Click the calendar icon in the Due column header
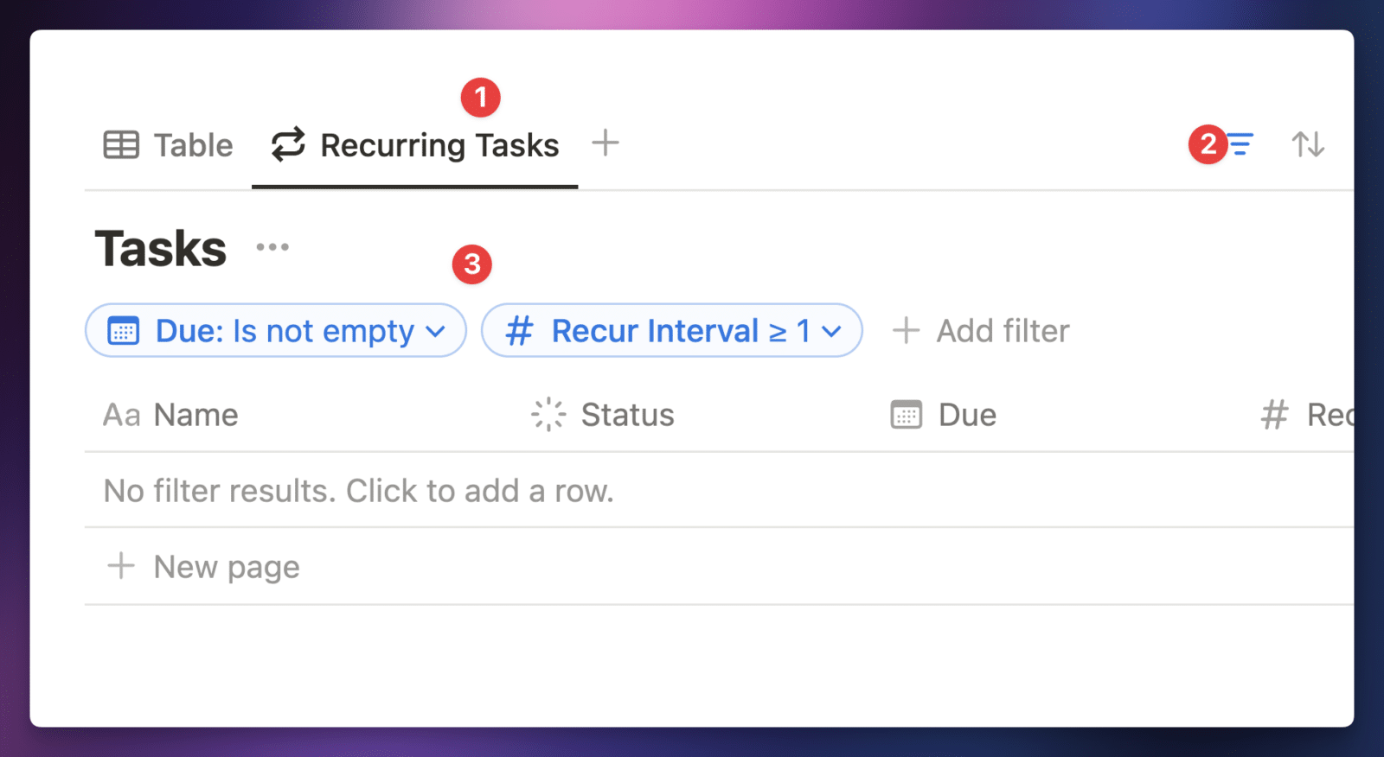 pyautogui.click(x=905, y=414)
